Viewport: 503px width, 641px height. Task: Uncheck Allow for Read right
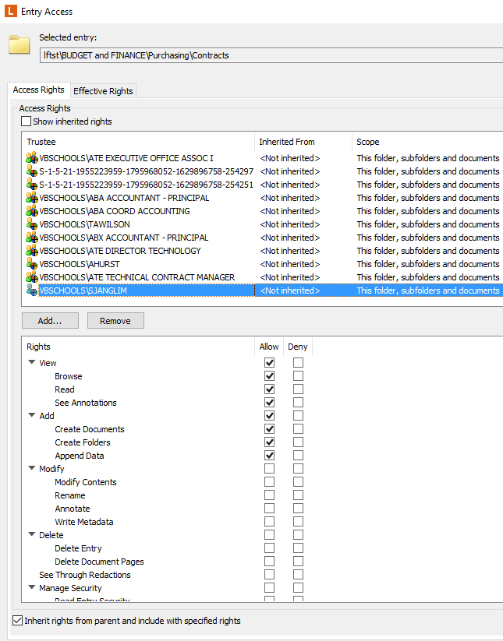pyautogui.click(x=269, y=389)
